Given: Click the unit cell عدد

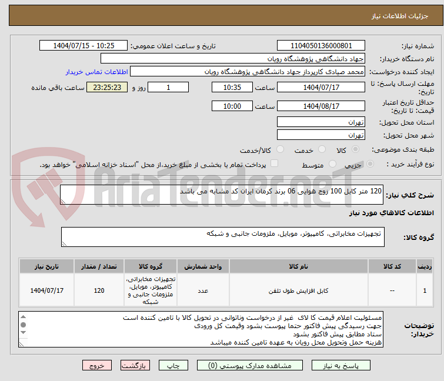Looking at the screenshot, I should click(x=203, y=290).
